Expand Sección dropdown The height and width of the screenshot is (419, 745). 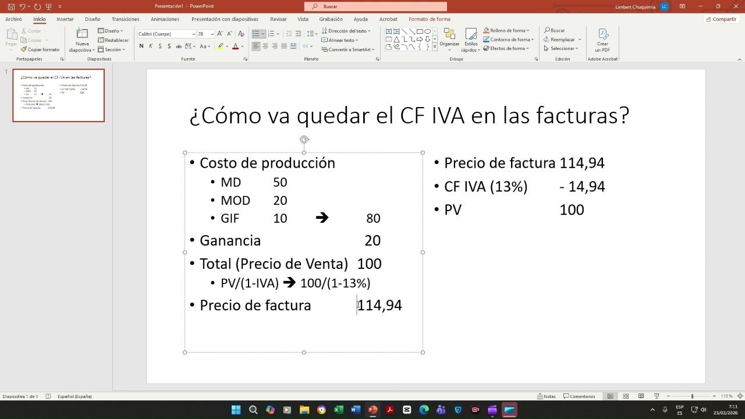[111, 49]
